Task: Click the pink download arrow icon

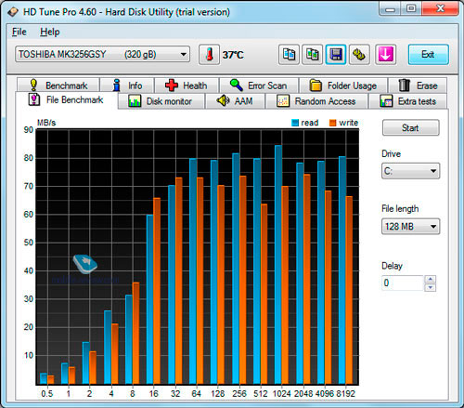Action: pos(386,55)
